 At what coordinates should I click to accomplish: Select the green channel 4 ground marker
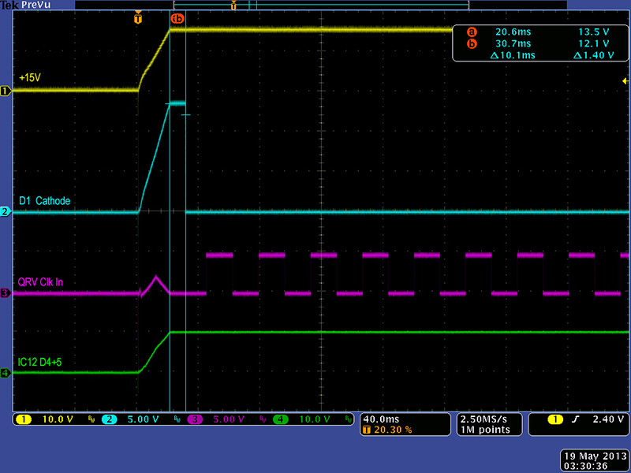coord(5,373)
